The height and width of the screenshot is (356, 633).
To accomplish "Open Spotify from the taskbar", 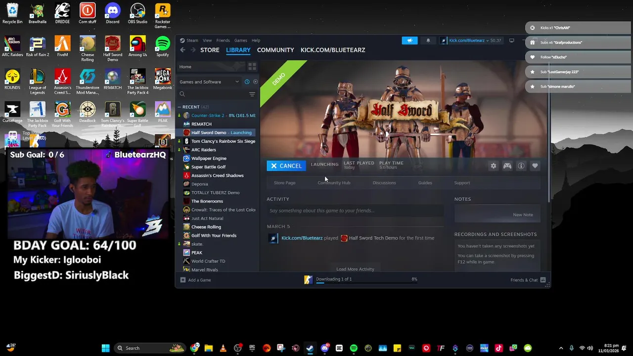I will pyautogui.click(x=354, y=348).
